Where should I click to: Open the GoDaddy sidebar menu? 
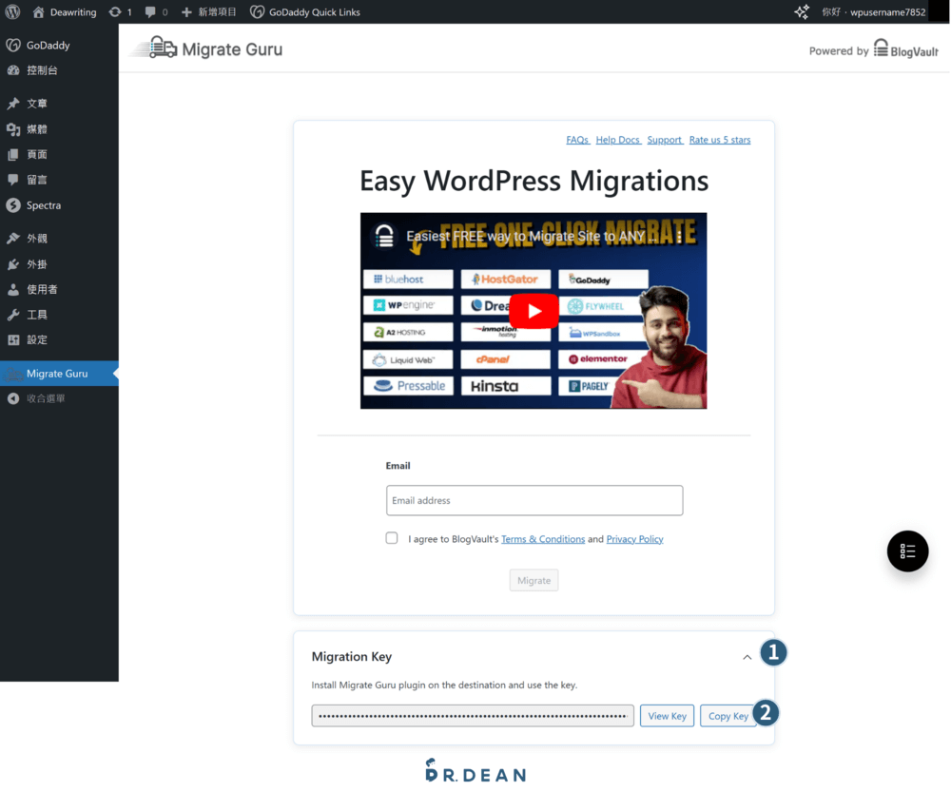tap(59, 46)
